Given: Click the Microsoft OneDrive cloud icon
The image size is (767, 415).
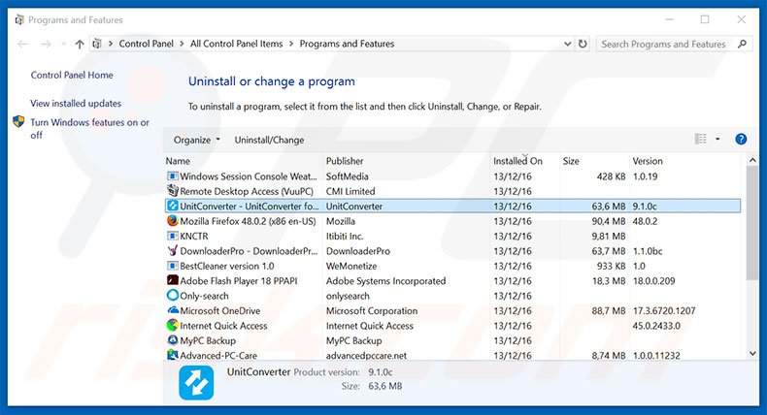Looking at the screenshot, I should (172, 310).
